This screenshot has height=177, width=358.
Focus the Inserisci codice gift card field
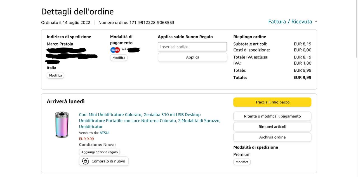[x=192, y=47]
